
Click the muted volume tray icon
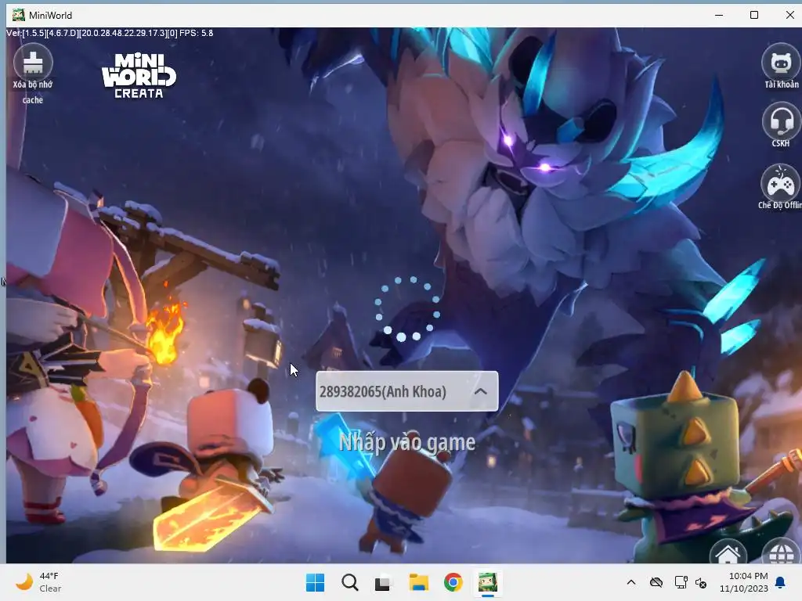tap(701, 582)
